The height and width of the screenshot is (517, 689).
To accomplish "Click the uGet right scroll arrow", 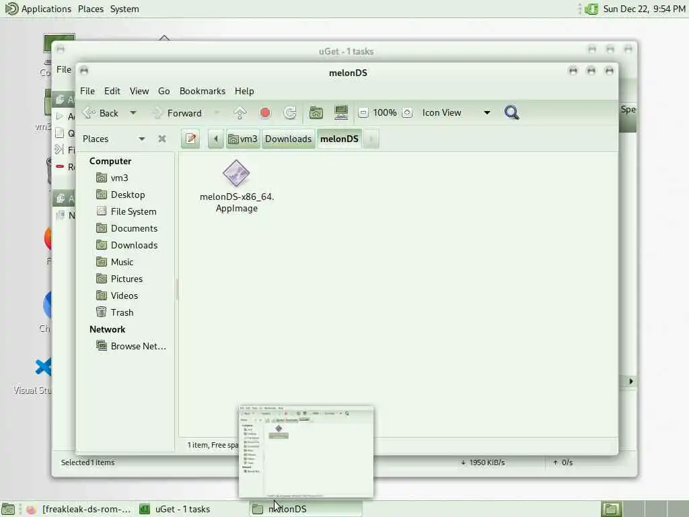I will coord(630,381).
